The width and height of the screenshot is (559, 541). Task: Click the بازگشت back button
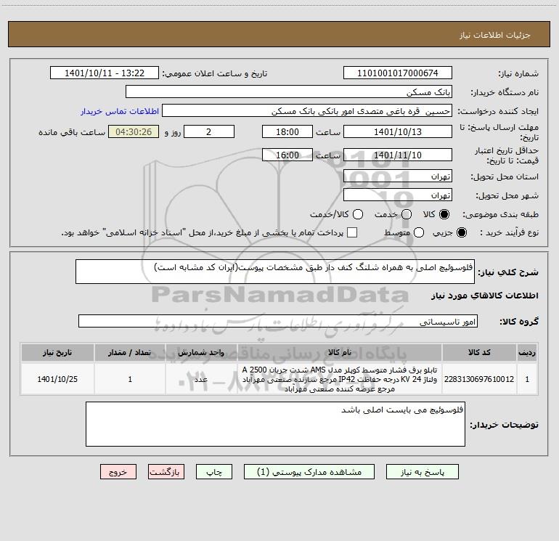point(166,472)
